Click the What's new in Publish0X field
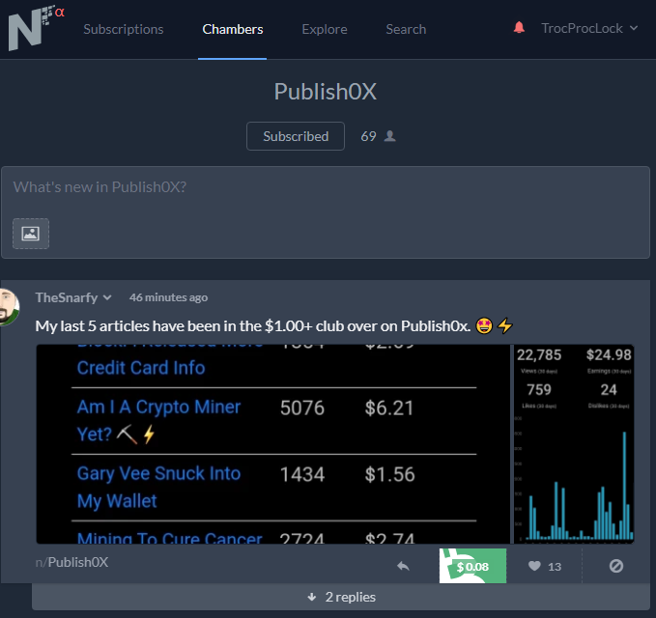The height and width of the screenshot is (618, 656). click(326, 187)
